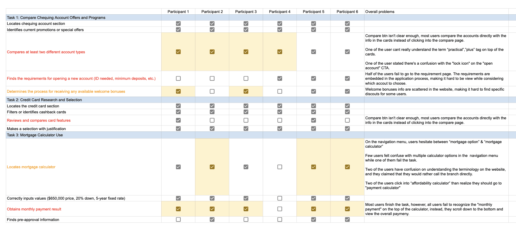
Task: Check Participant 4 Obtains monthly payment result
Action: (x=280, y=209)
